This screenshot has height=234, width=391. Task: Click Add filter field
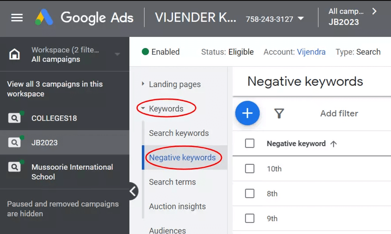click(x=339, y=113)
